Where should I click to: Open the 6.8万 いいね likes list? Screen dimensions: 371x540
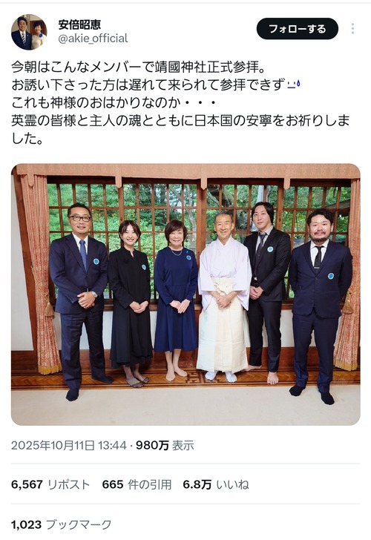click(x=216, y=484)
